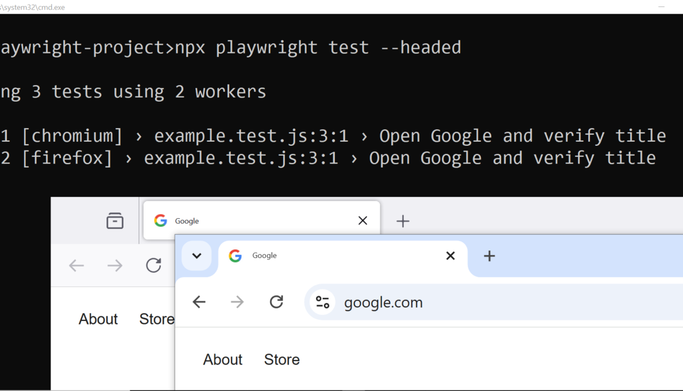Close the Google tab in Firefox window
The image size is (683, 391).
click(363, 220)
